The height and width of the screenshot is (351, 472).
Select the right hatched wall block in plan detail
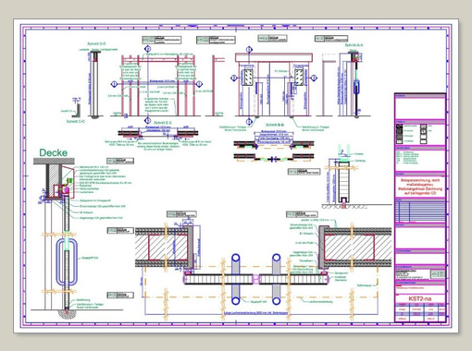[x=349, y=248]
